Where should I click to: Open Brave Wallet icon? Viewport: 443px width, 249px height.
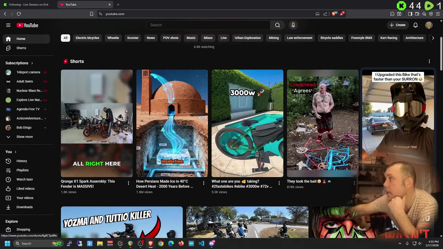pos(417,14)
